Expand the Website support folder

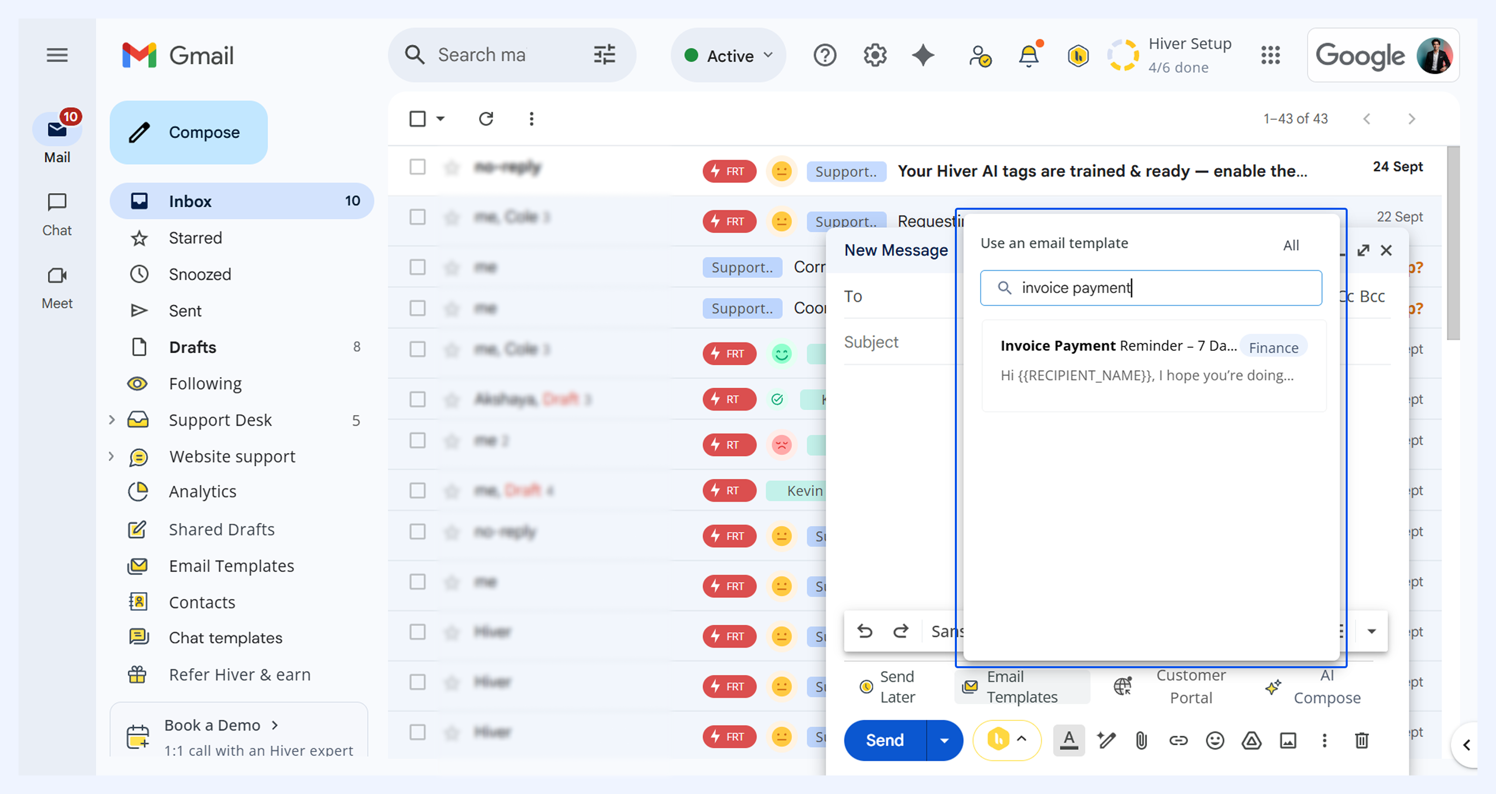tap(112, 456)
